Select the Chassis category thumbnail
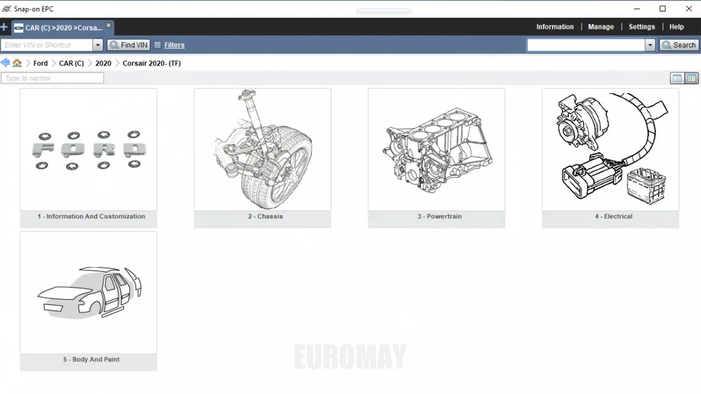 262,150
